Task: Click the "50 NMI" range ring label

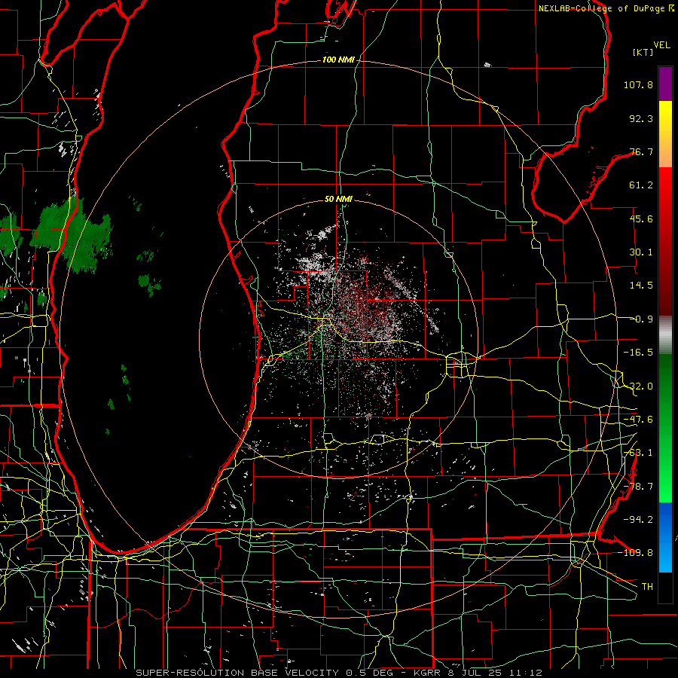Action: point(338,199)
